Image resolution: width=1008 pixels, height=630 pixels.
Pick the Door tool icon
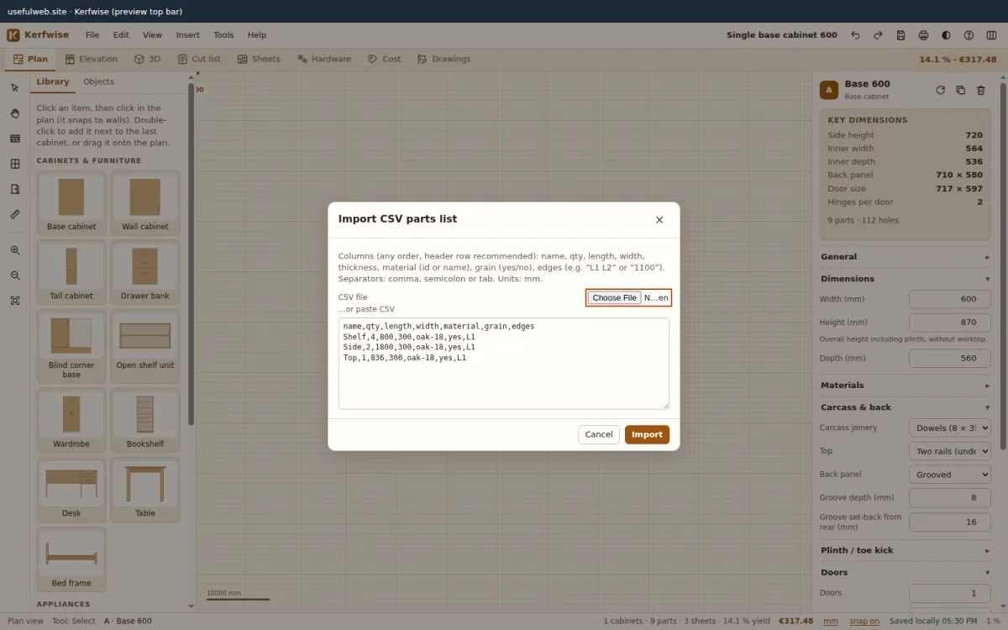pyautogui.click(x=15, y=189)
